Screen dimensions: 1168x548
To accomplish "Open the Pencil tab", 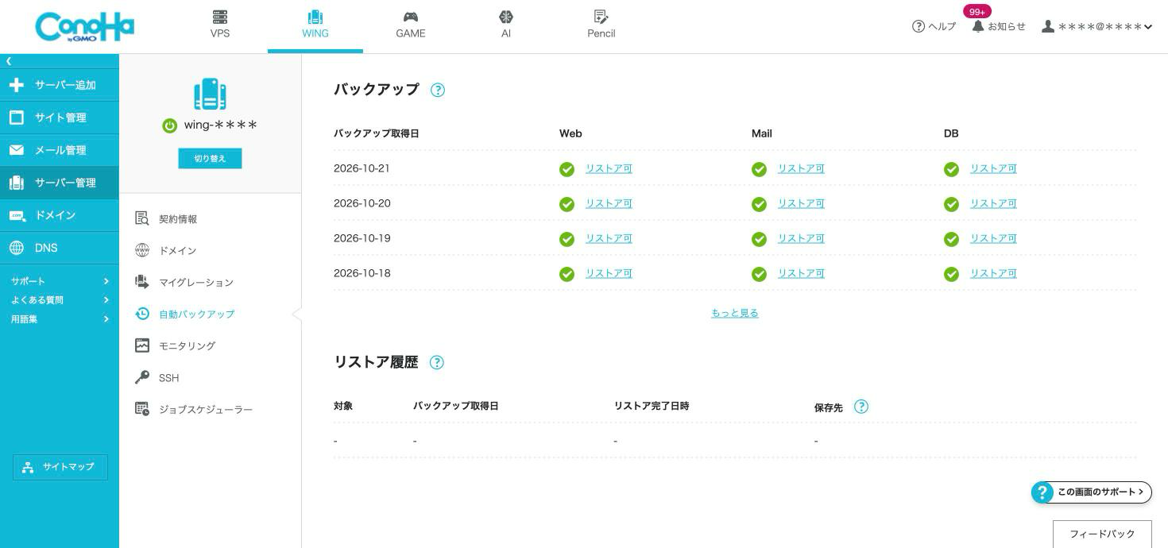I will (x=601, y=25).
